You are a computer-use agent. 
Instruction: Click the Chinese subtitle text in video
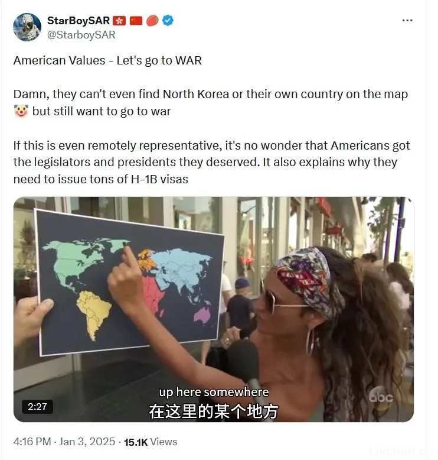pyautogui.click(x=214, y=412)
